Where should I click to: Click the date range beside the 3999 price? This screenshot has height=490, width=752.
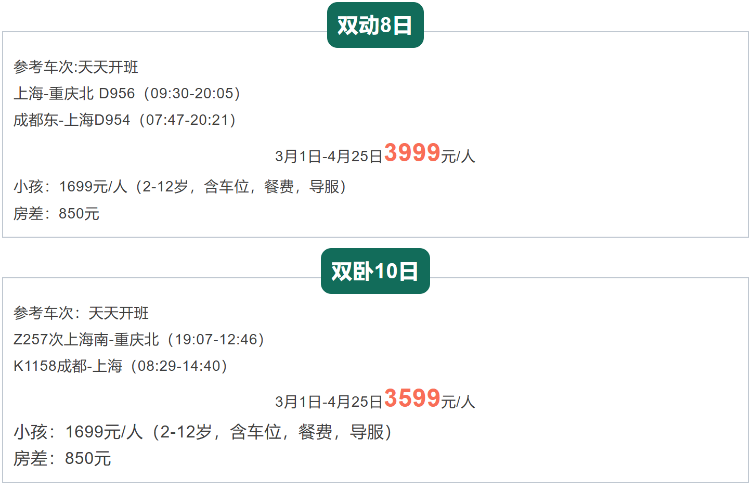(x=329, y=156)
